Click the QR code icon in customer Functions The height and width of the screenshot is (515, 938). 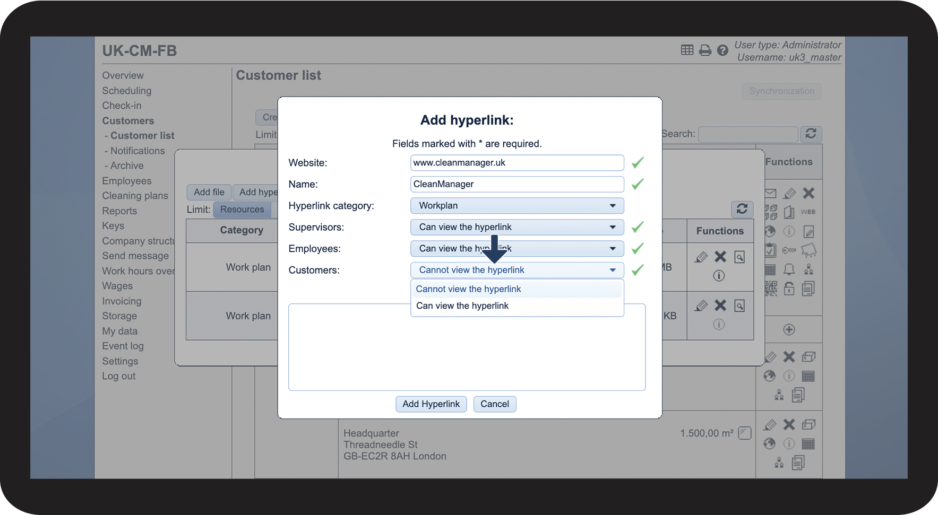click(x=770, y=289)
